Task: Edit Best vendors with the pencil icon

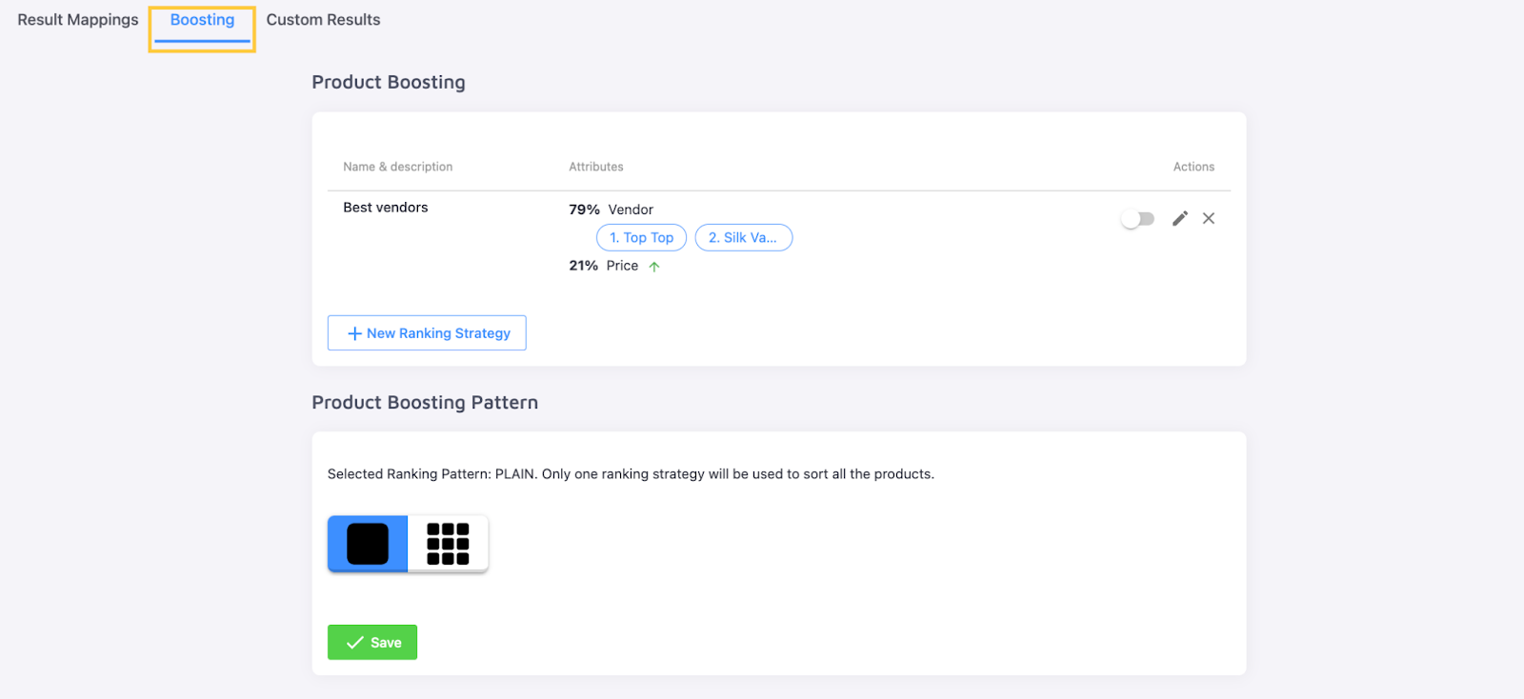Action: [x=1180, y=218]
